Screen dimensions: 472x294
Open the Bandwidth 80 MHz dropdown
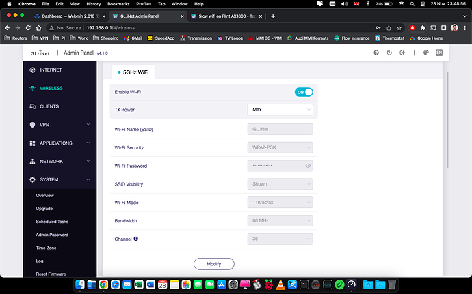coord(280,221)
